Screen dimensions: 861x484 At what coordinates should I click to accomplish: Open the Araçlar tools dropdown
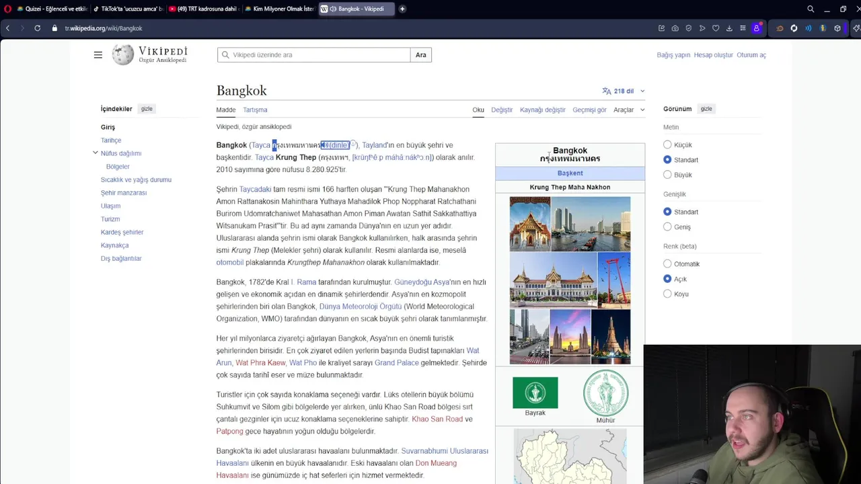pyautogui.click(x=629, y=110)
